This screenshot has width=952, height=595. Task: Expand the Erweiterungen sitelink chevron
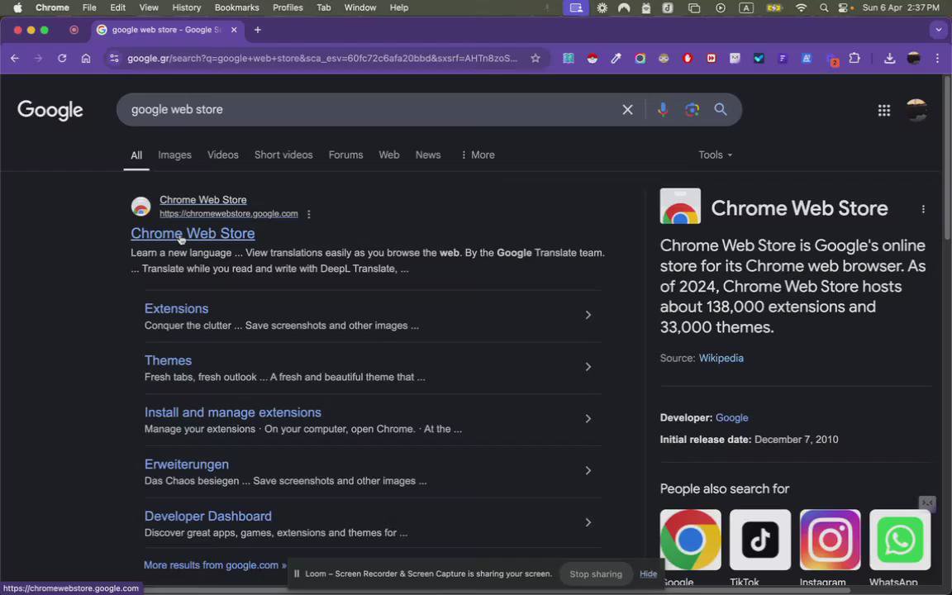(588, 470)
